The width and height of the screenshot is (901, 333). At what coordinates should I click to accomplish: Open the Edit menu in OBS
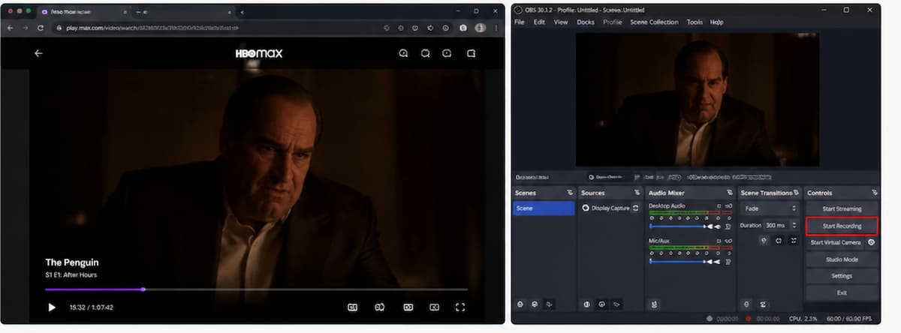(539, 22)
